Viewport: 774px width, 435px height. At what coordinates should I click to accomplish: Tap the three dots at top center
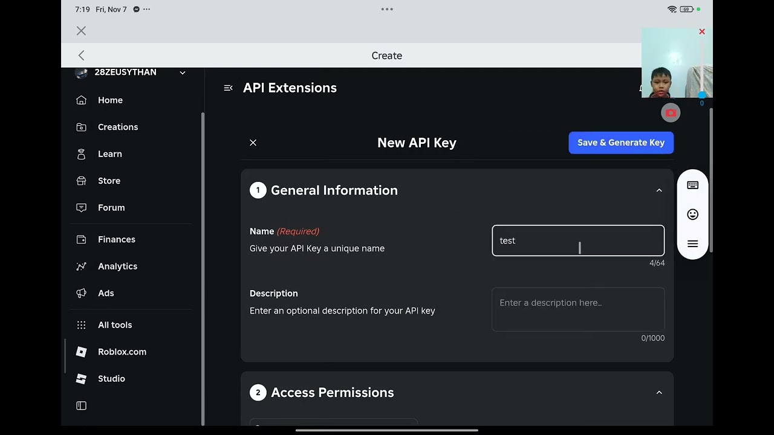pos(387,9)
